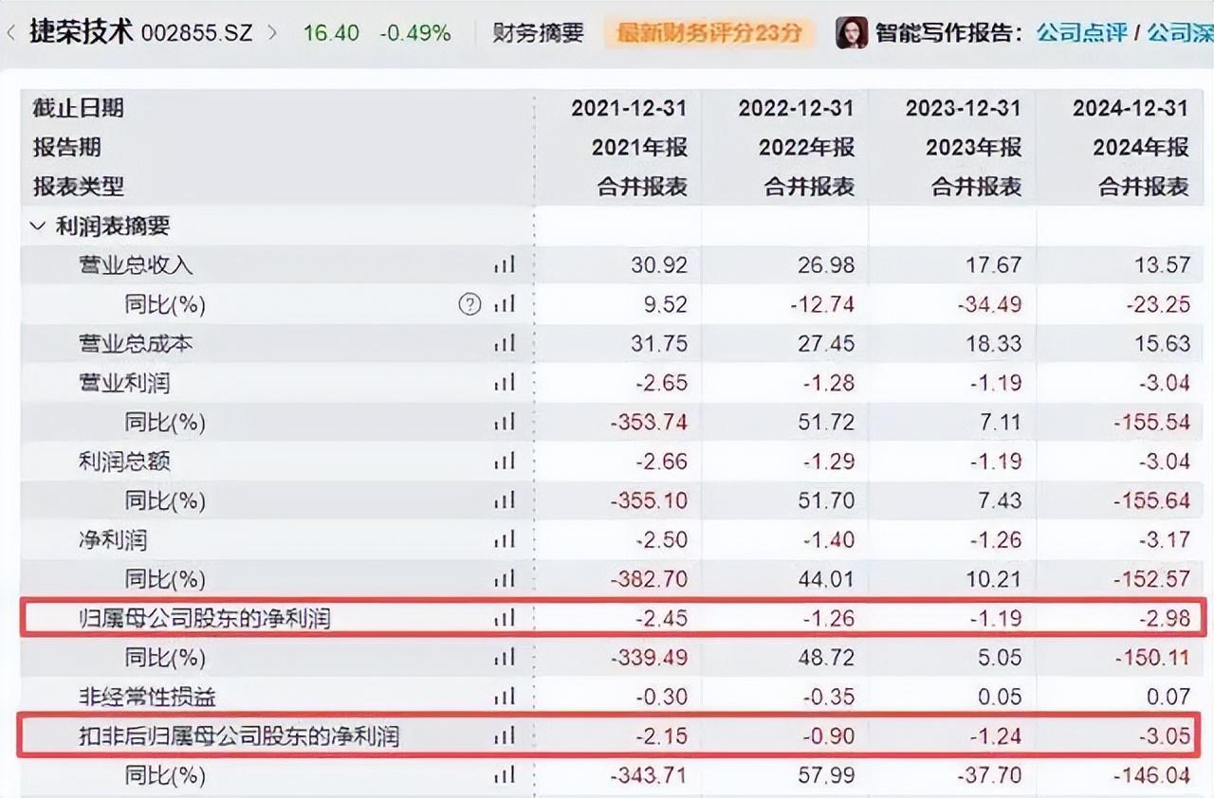Click the 捷荣技术 stock name
Viewport: 1214px width, 798px height.
coord(81,33)
